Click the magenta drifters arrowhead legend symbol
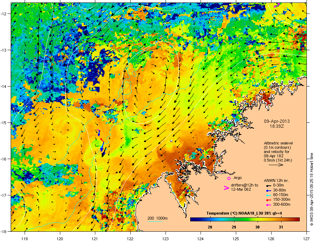 [226, 188]
